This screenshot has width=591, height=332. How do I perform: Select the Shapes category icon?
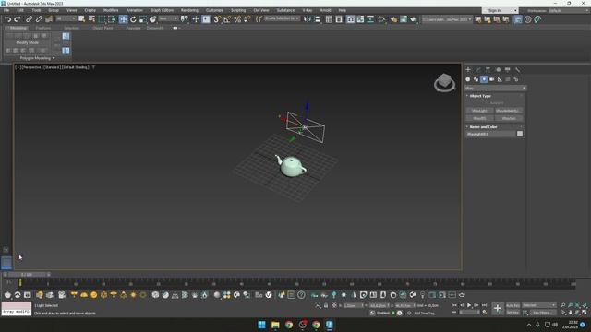476,79
